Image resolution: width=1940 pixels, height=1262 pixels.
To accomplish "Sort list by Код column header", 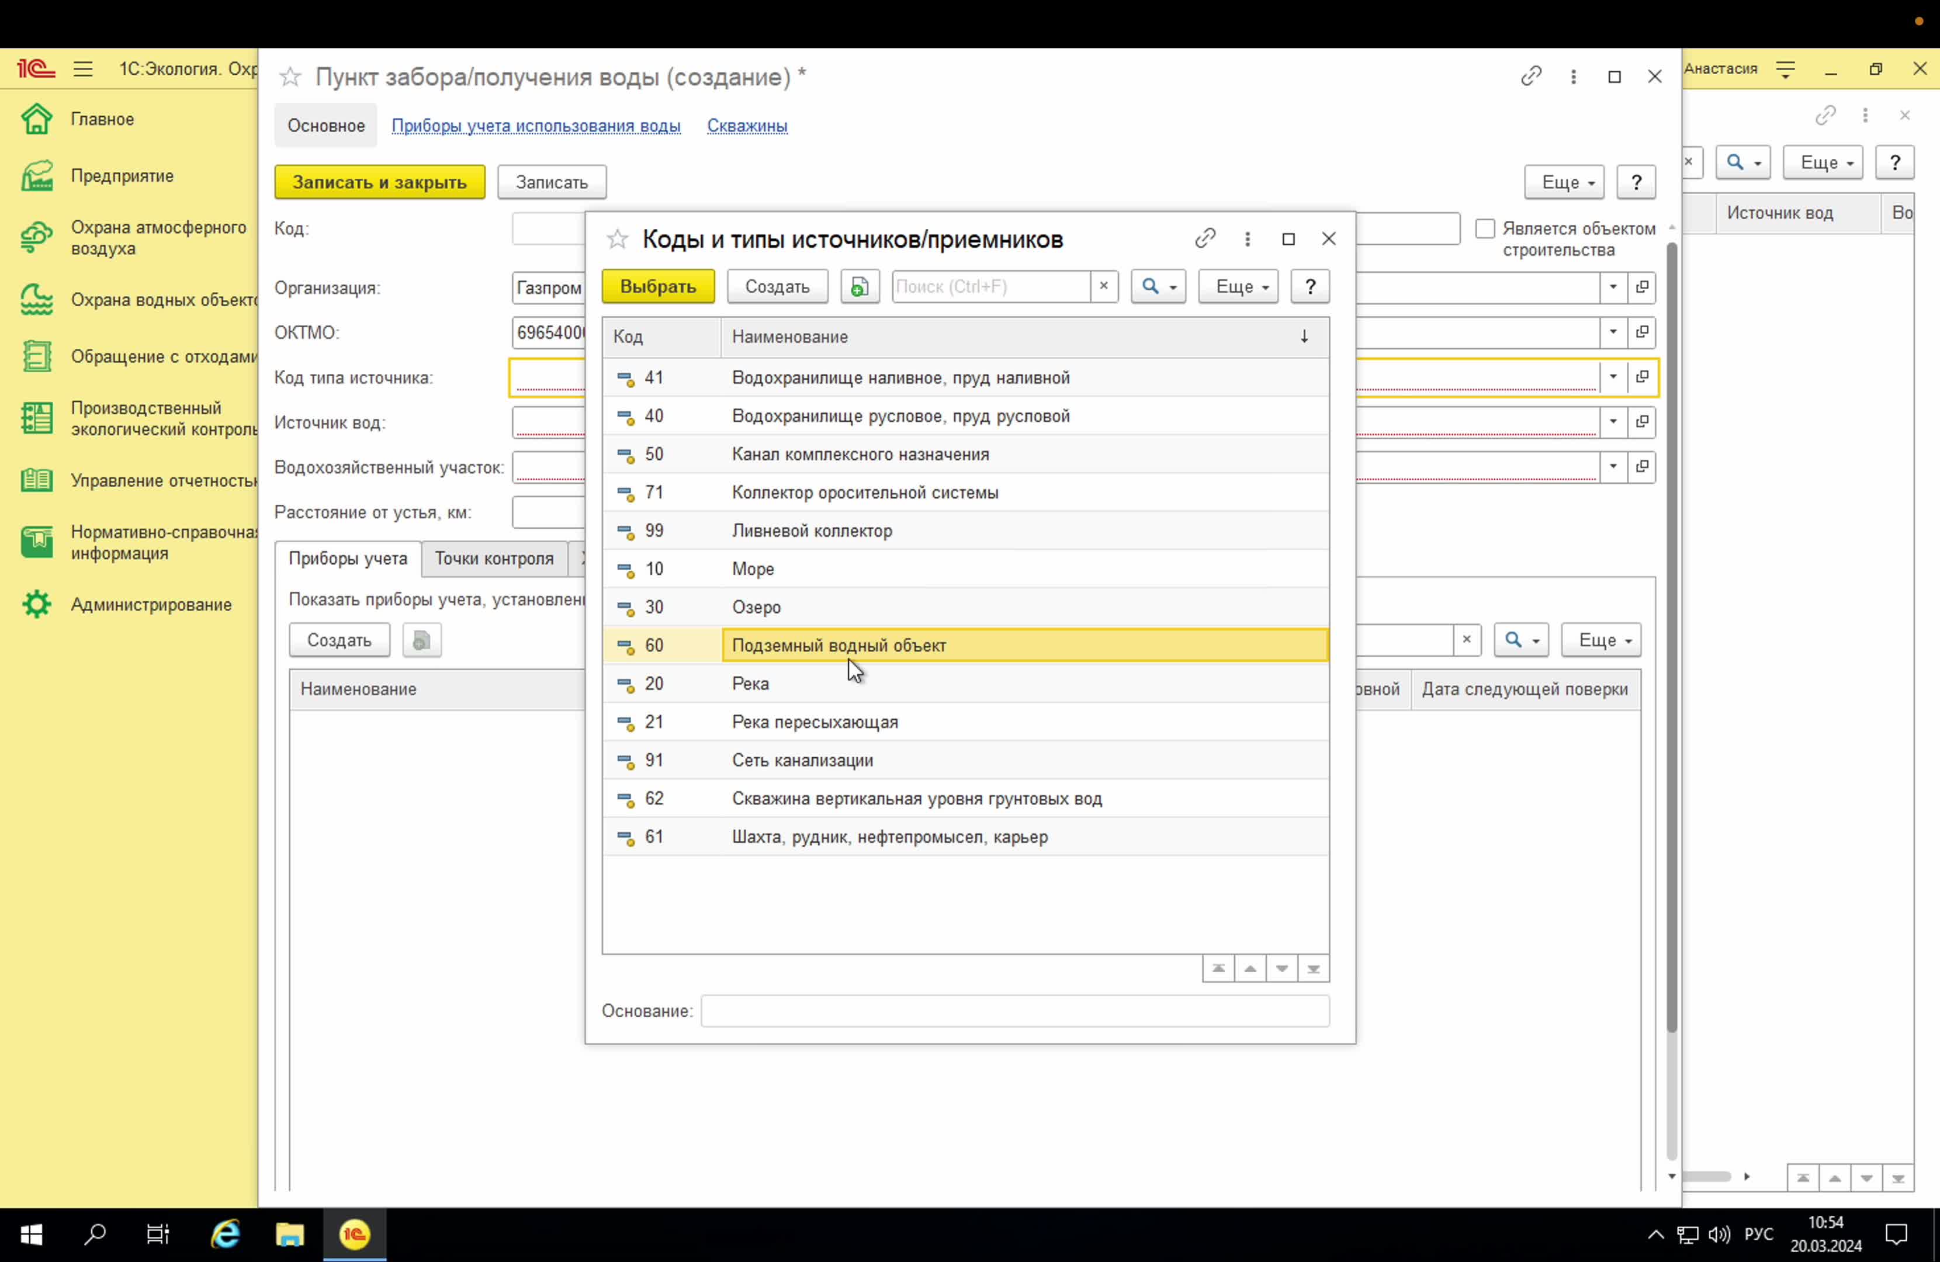I will click(662, 337).
